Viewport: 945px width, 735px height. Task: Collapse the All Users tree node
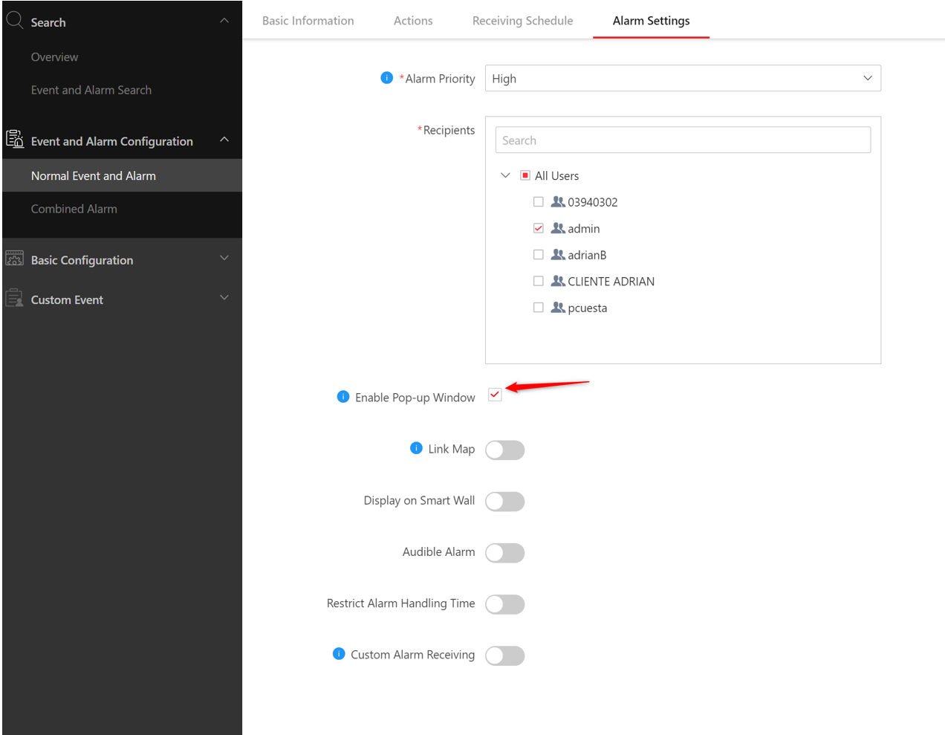pos(505,175)
